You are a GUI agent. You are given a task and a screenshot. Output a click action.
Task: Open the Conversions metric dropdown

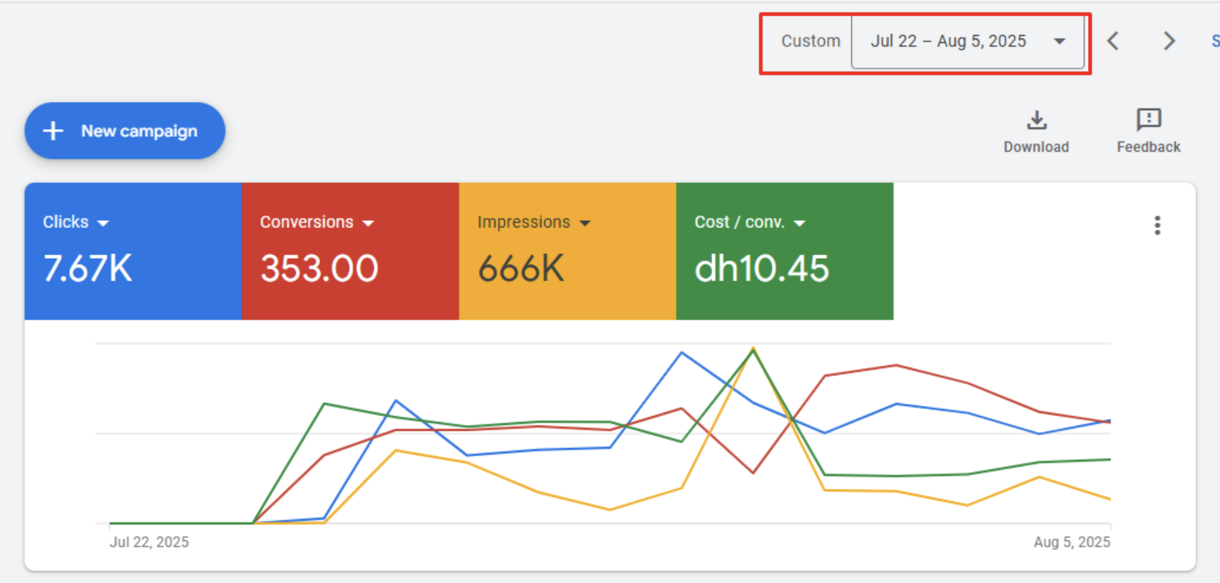tap(368, 223)
